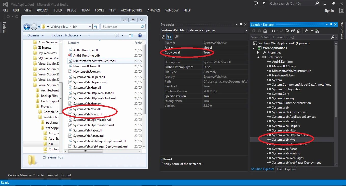Open ARCHITECTURE menu
The width and height of the screenshot is (346, 186).
click(x=132, y=10)
